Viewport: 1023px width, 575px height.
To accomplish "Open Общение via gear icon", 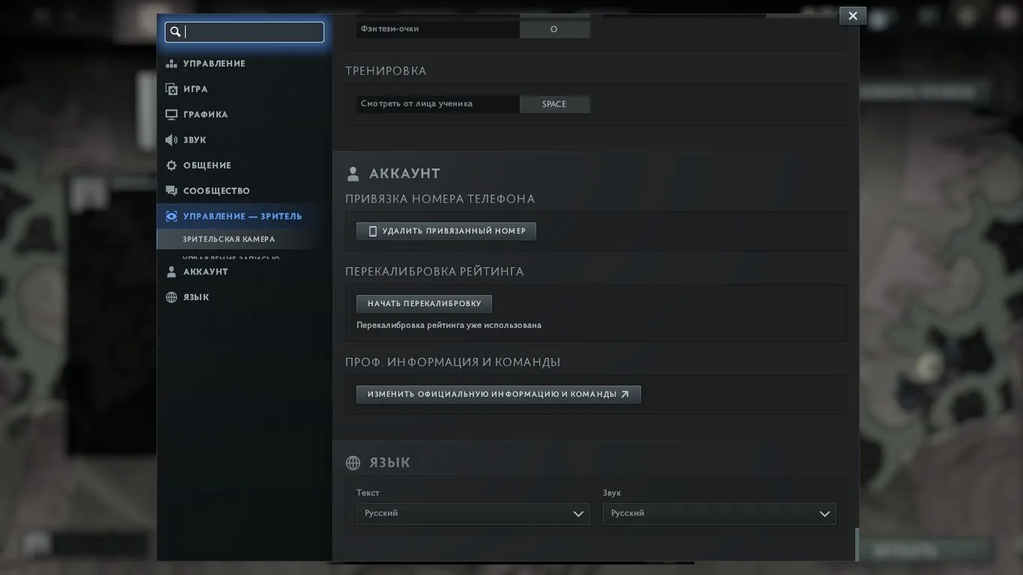I will [x=171, y=165].
